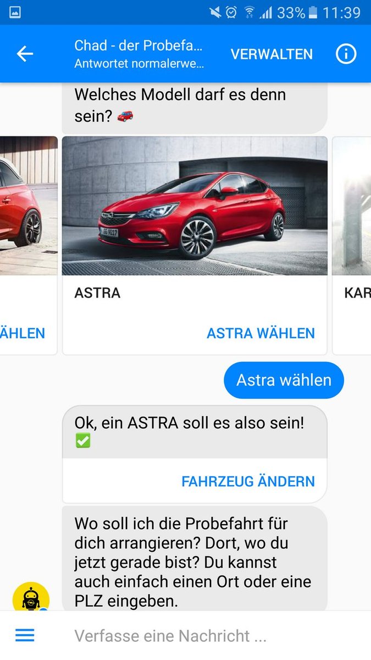
Task: Open the info icon for Chad
Action: (346, 54)
